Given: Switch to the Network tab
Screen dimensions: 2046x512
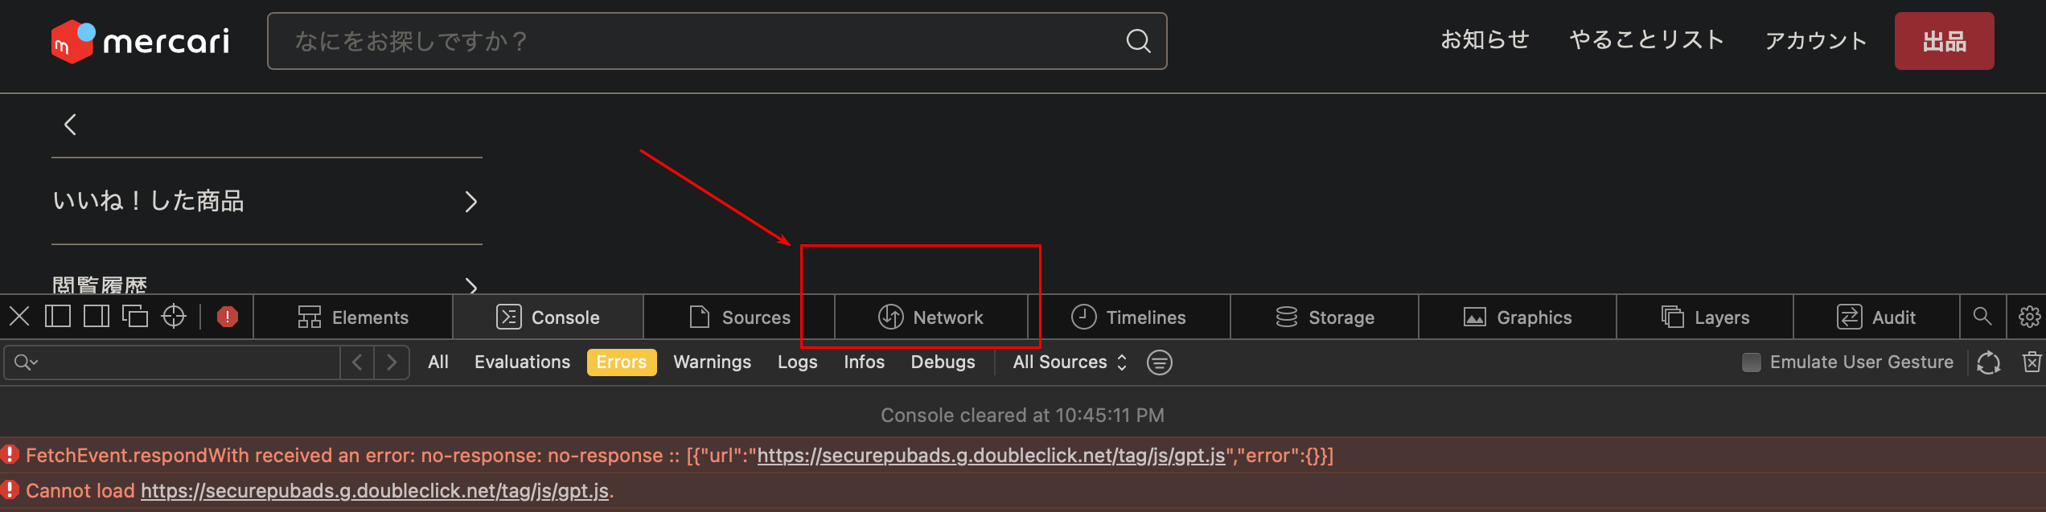Looking at the screenshot, I should click(x=933, y=317).
